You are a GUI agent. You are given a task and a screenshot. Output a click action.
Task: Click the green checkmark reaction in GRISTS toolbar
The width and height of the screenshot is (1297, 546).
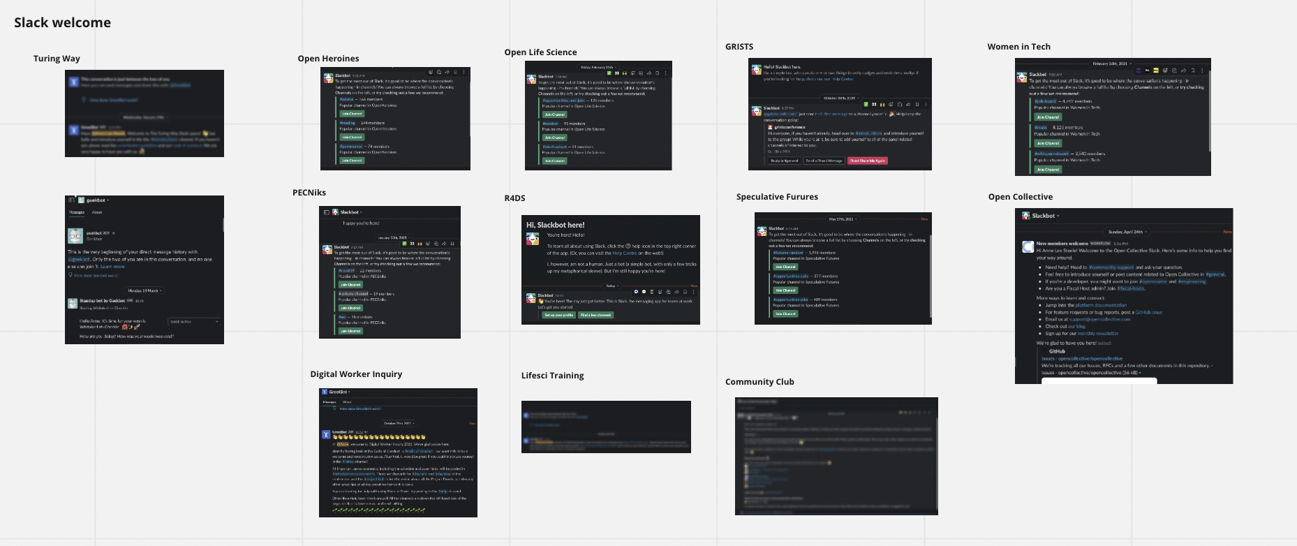click(866, 105)
